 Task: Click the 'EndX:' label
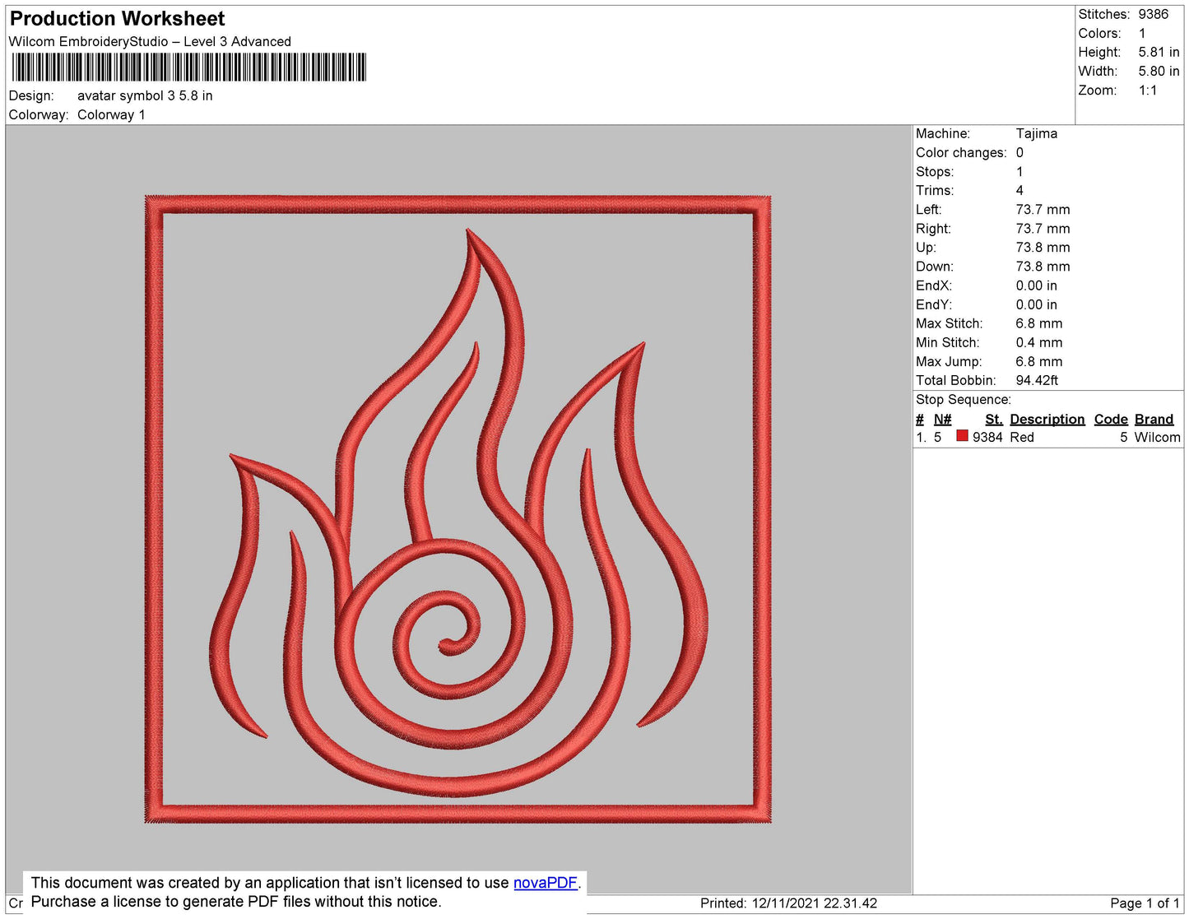point(934,285)
